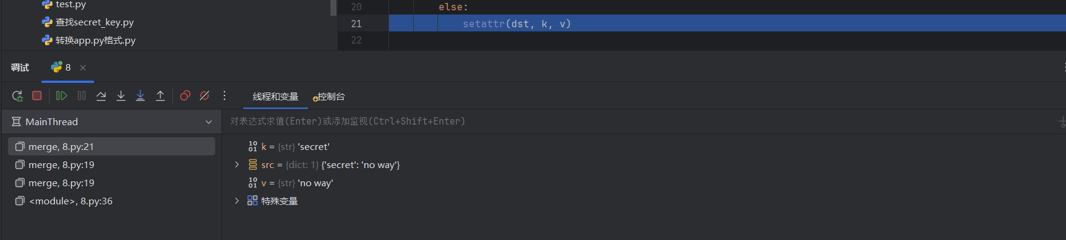Click the Rerun debug icon

[x=17, y=96]
